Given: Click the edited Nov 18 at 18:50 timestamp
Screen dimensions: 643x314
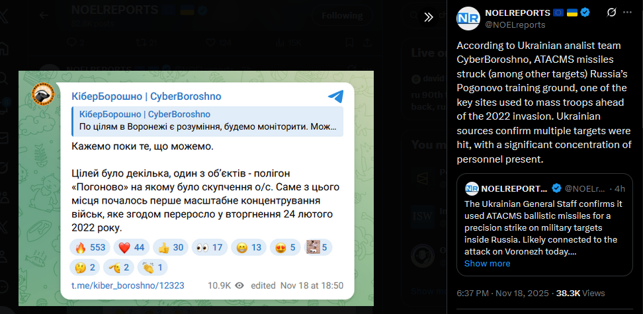Looking at the screenshot, I should click(x=297, y=286).
